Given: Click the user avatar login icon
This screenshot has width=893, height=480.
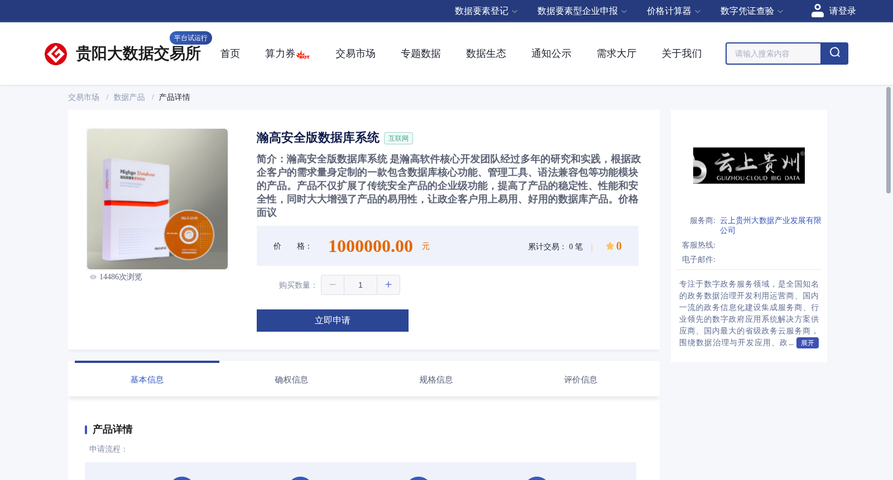Looking at the screenshot, I should (817, 11).
